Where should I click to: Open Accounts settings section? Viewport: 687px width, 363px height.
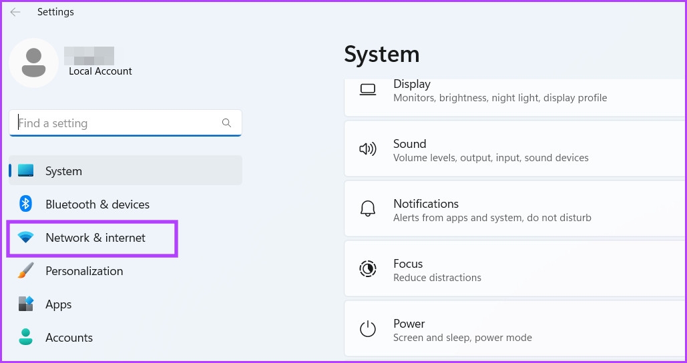[x=126, y=337]
